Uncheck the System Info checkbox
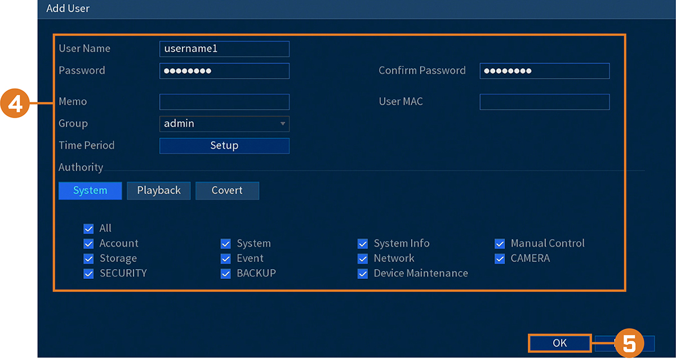This screenshot has height=362, width=676. 363,244
